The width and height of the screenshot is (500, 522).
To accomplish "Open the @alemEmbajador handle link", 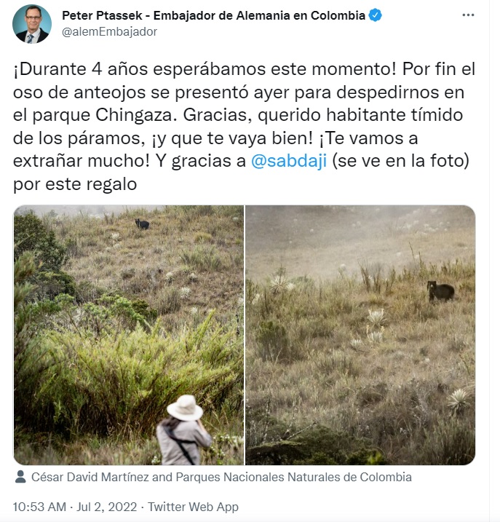I will (109, 32).
